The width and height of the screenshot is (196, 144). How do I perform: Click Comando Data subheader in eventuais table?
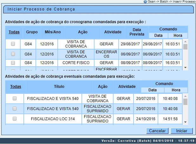click(152, 90)
